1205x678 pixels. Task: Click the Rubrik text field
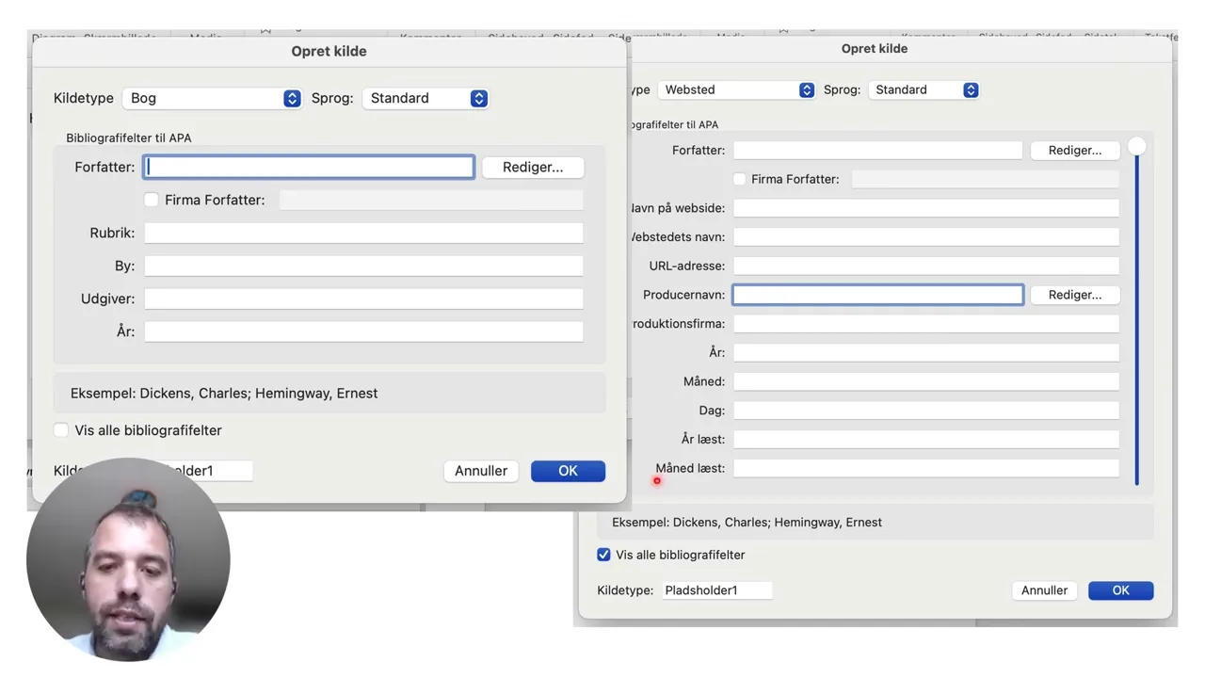(363, 233)
